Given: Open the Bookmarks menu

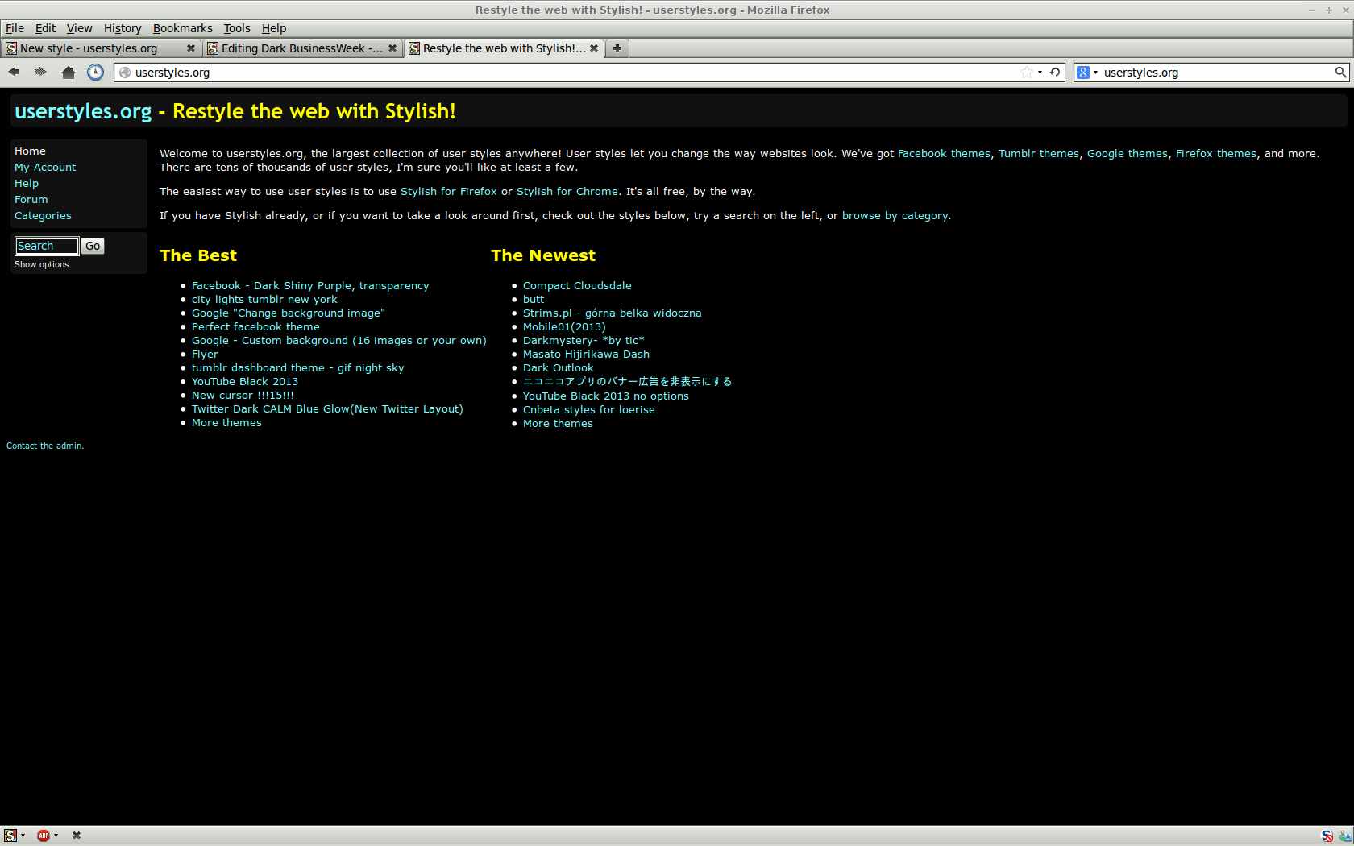Looking at the screenshot, I should click(x=183, y=28).
